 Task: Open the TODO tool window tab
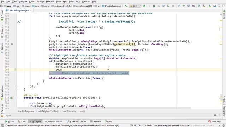tap(22, 121)
